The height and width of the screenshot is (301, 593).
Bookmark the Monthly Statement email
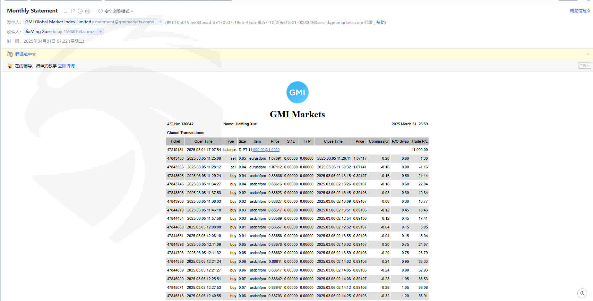(x=66, y=11)
